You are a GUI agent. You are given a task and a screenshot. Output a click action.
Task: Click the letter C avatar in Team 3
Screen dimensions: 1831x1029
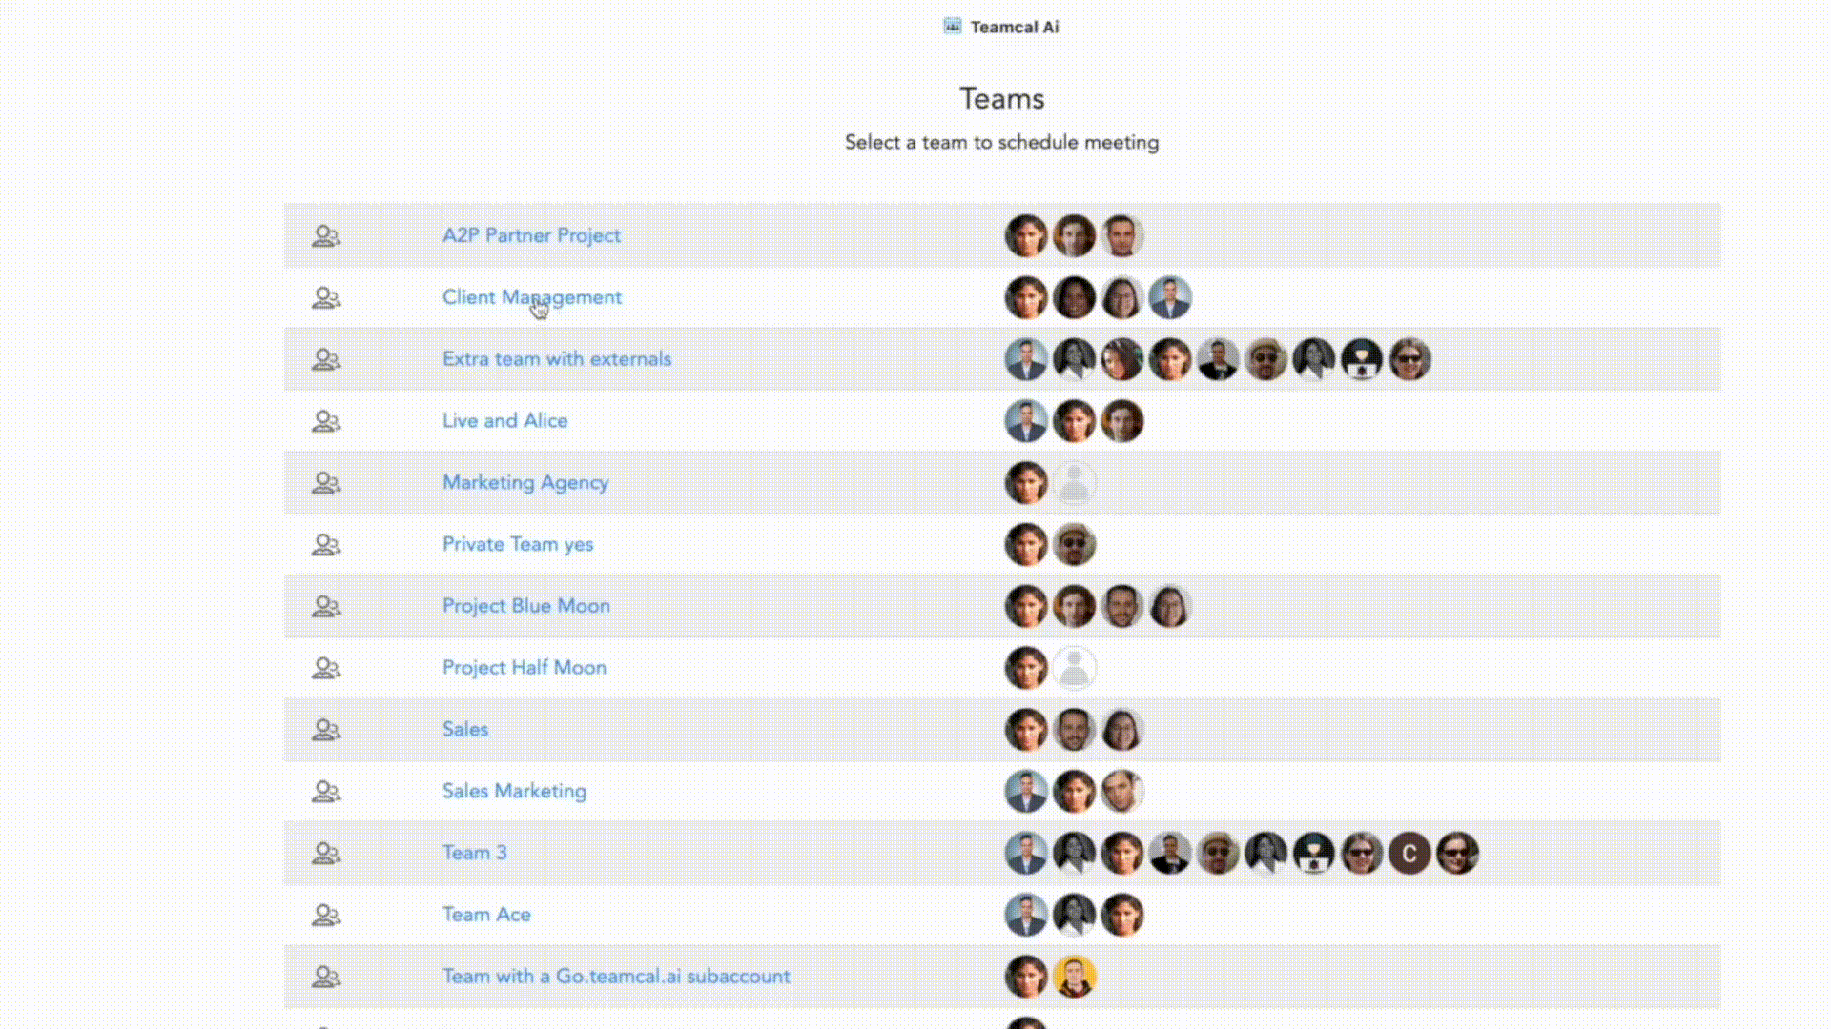click(x=1409, y=854)
